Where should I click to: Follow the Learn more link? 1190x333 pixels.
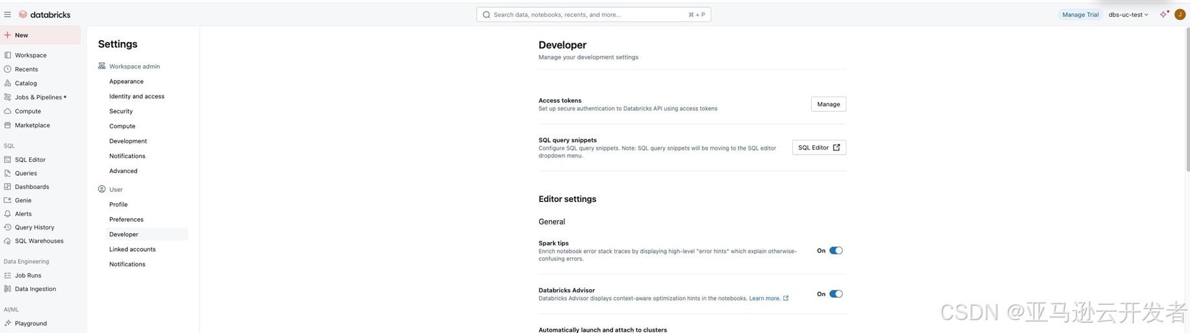point(764,298)
